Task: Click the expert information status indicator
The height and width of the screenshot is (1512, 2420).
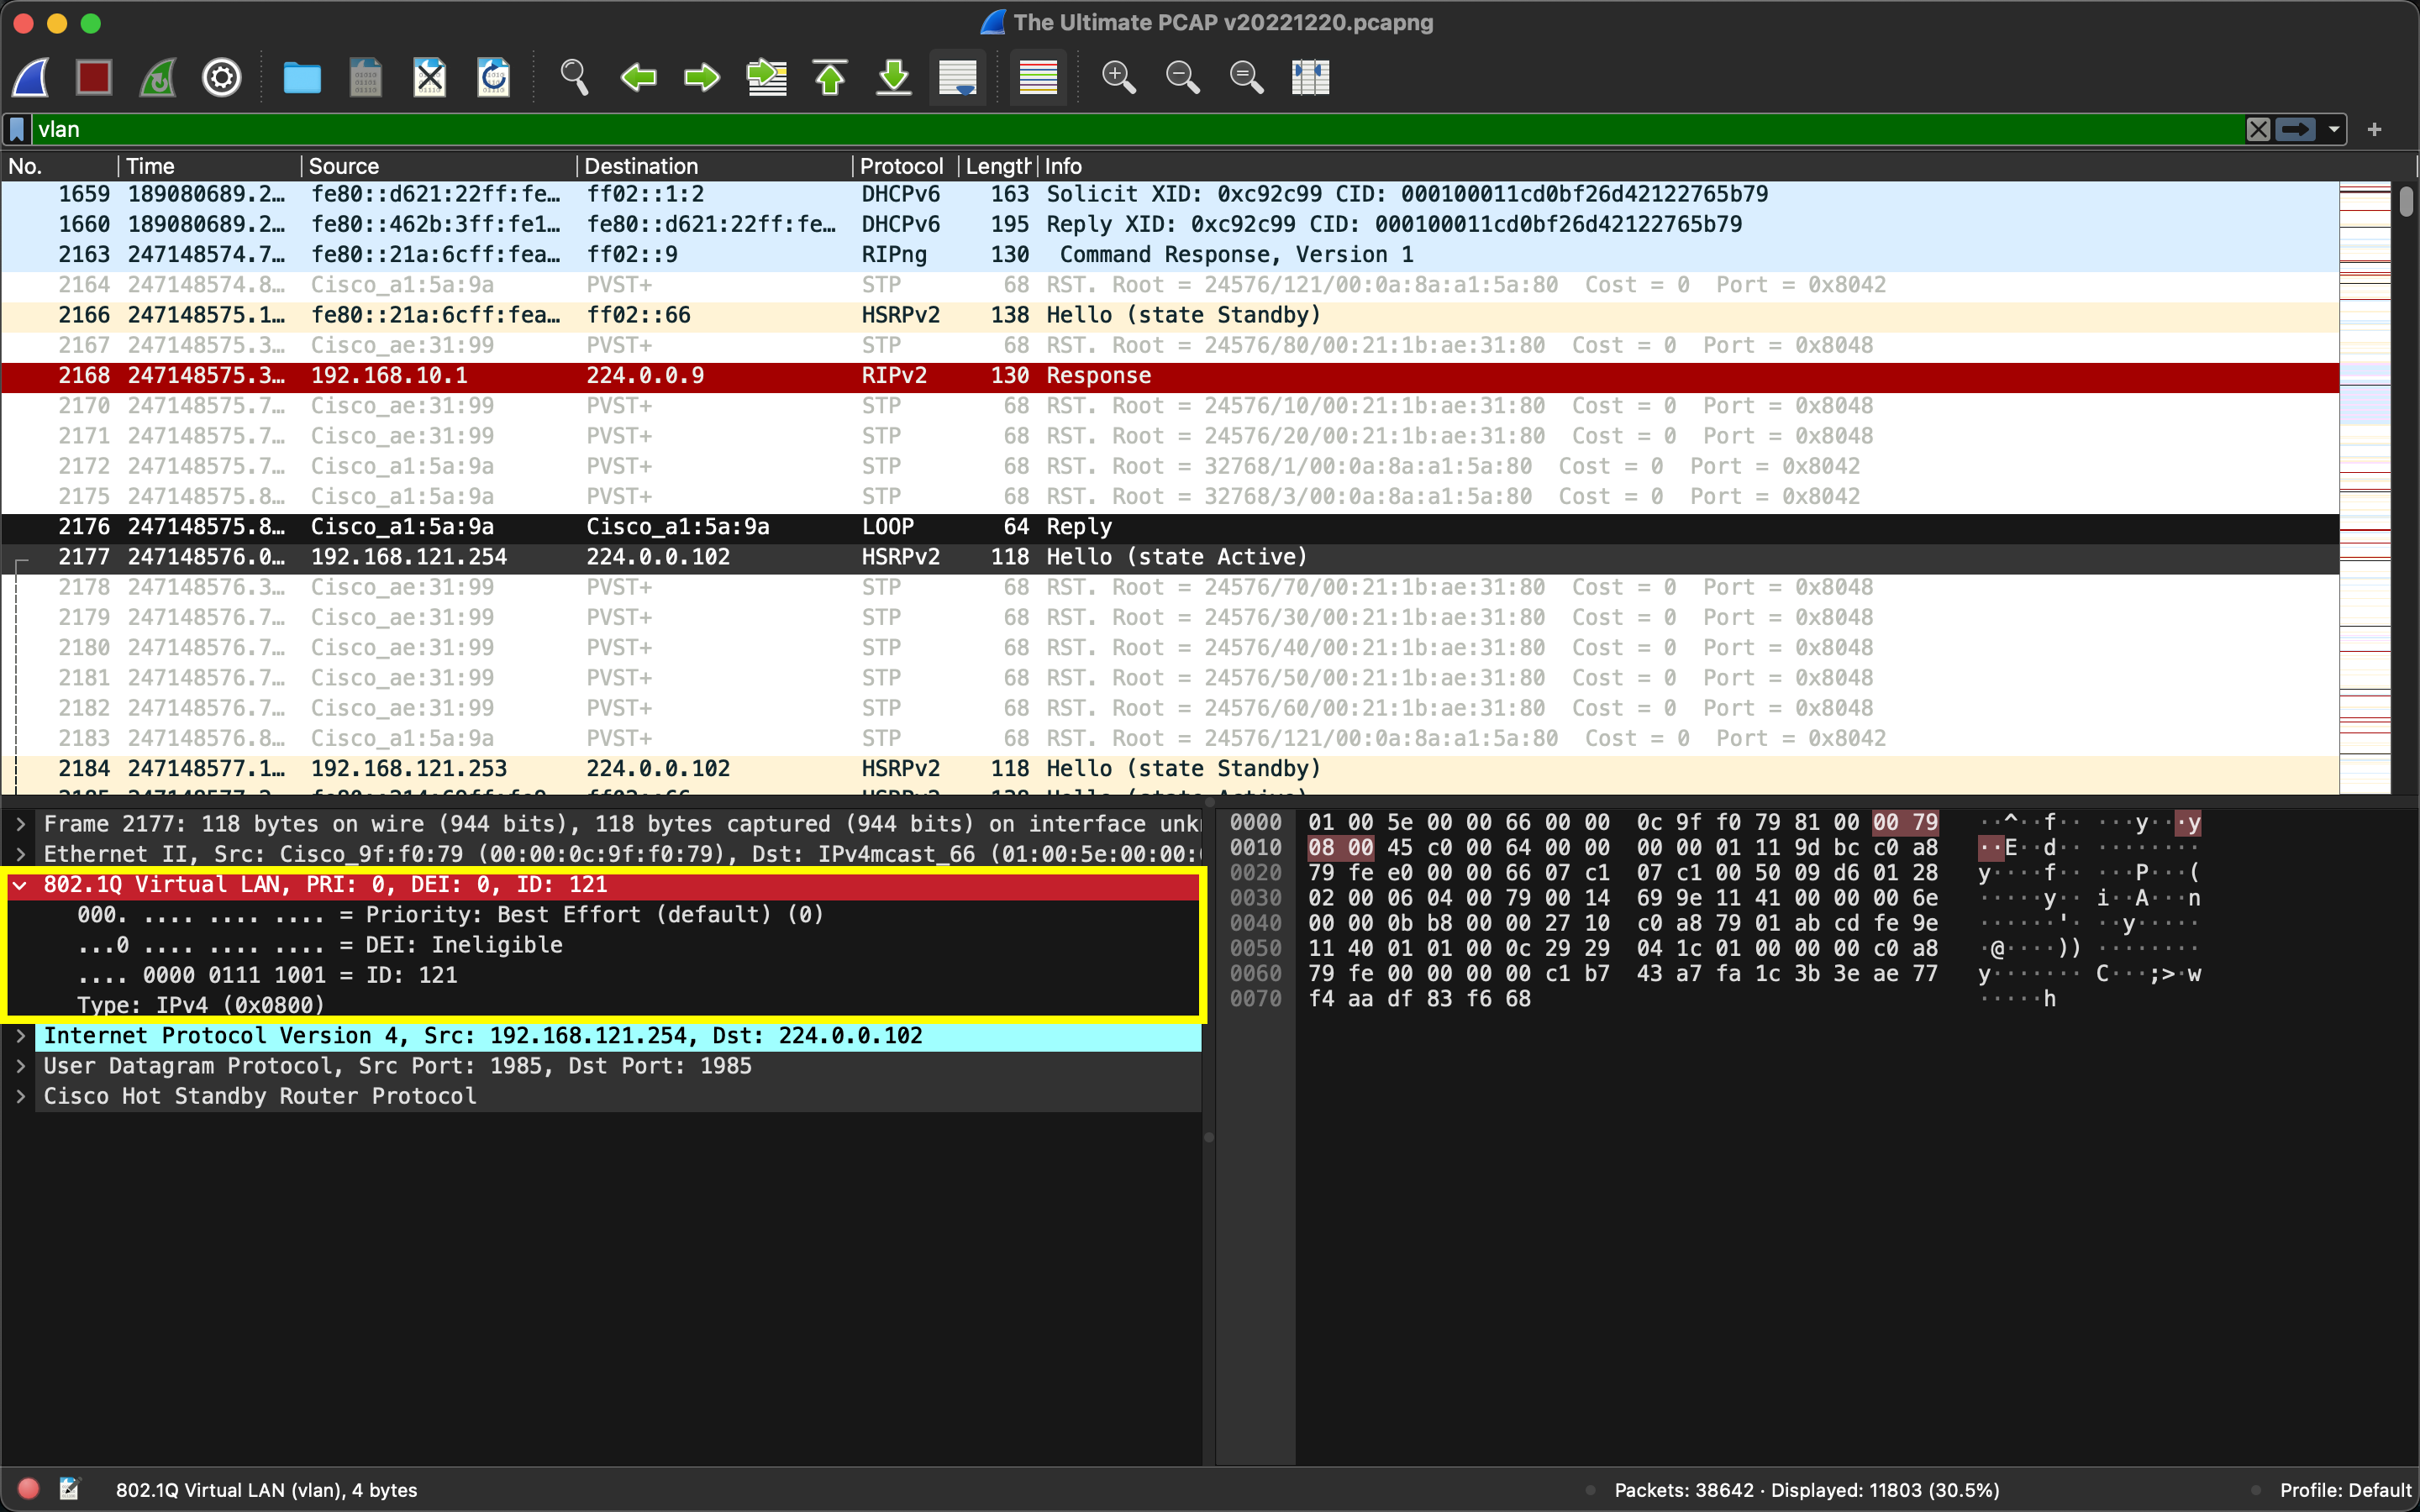Action: tap(29, 1490)
